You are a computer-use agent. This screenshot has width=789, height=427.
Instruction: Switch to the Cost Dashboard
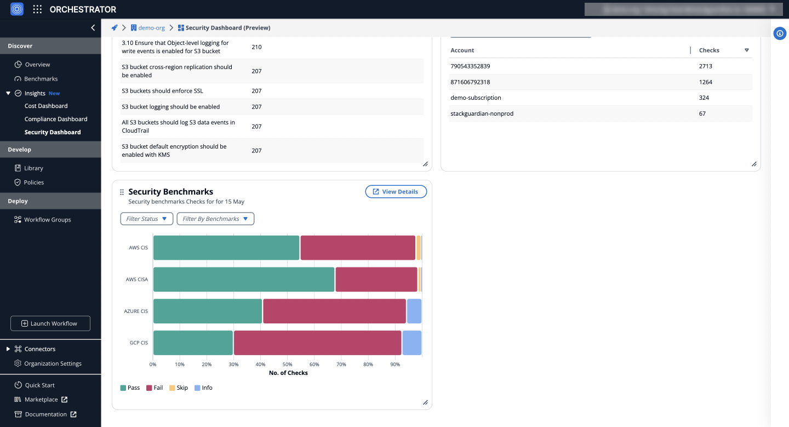click(45, 105)
